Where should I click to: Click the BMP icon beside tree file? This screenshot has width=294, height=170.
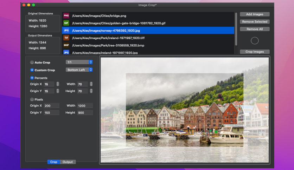(x=66, y=45)
